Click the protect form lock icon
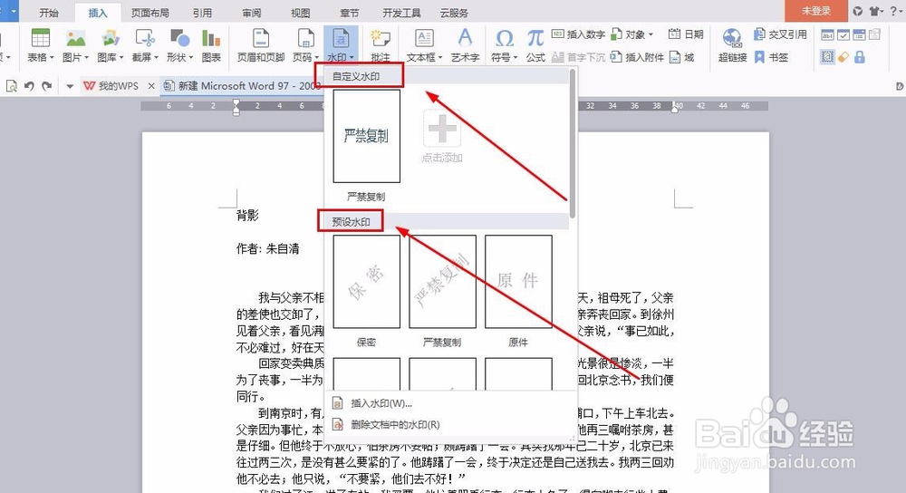This screenshot has width=906, height=493. pos(859,56)
